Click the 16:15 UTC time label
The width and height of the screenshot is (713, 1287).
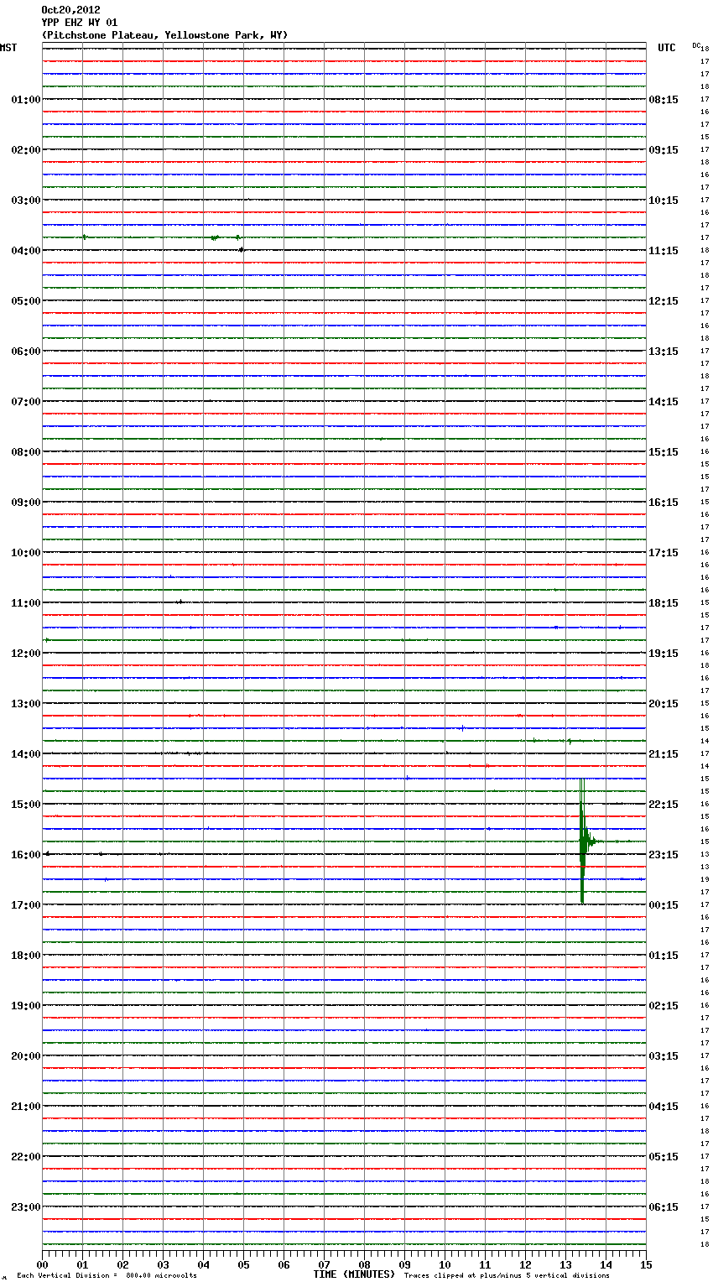[664, 503]
